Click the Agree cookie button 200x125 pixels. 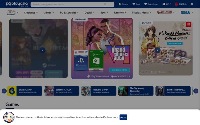point(123,117)
